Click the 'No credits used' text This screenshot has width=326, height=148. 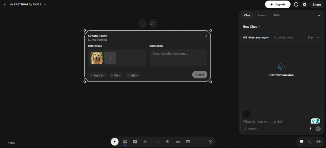(283, 38)
